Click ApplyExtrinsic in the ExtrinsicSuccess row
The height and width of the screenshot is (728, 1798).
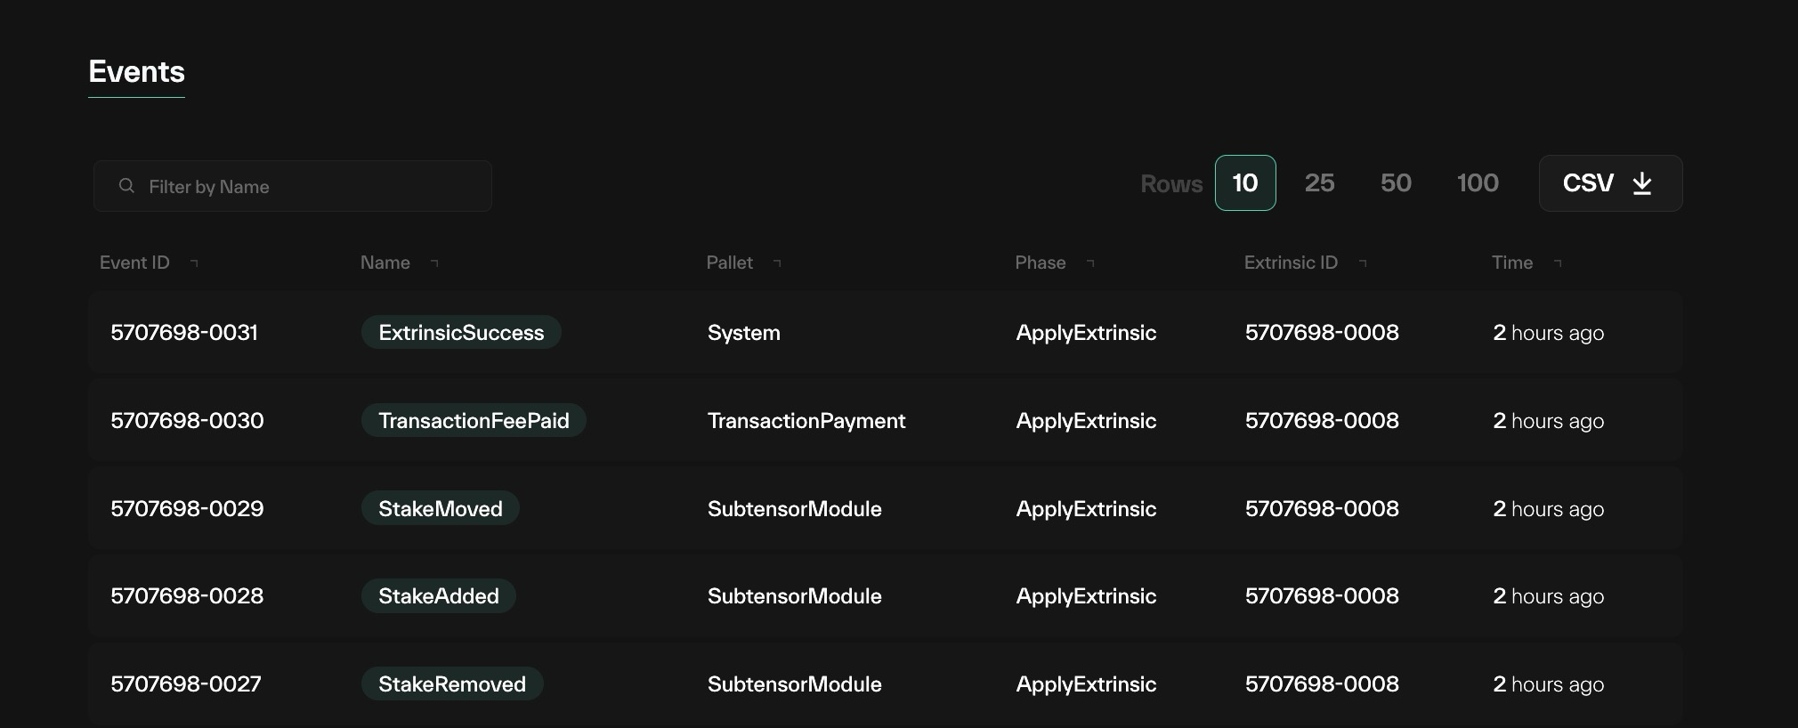tap(1087, 333)
